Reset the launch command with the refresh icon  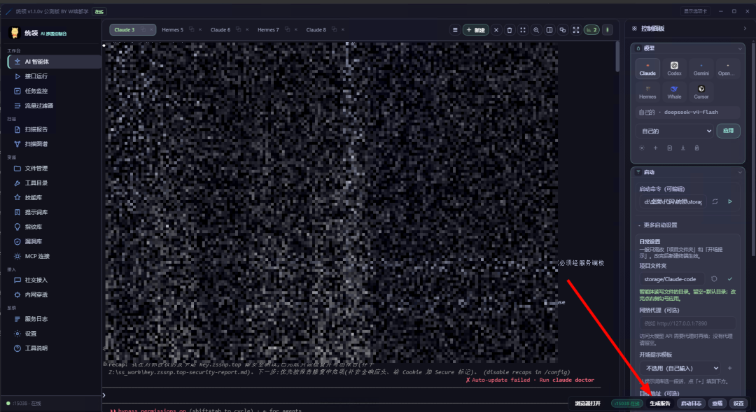[x=715, y=202]
